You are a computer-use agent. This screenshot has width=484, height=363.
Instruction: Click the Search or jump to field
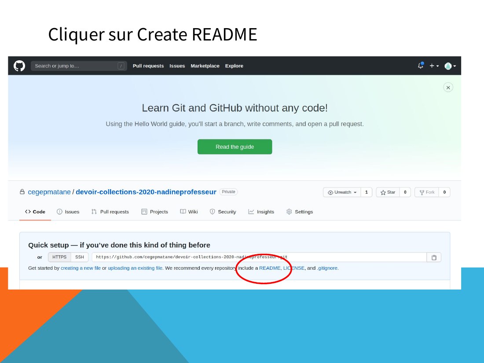(x=79, y=66)
